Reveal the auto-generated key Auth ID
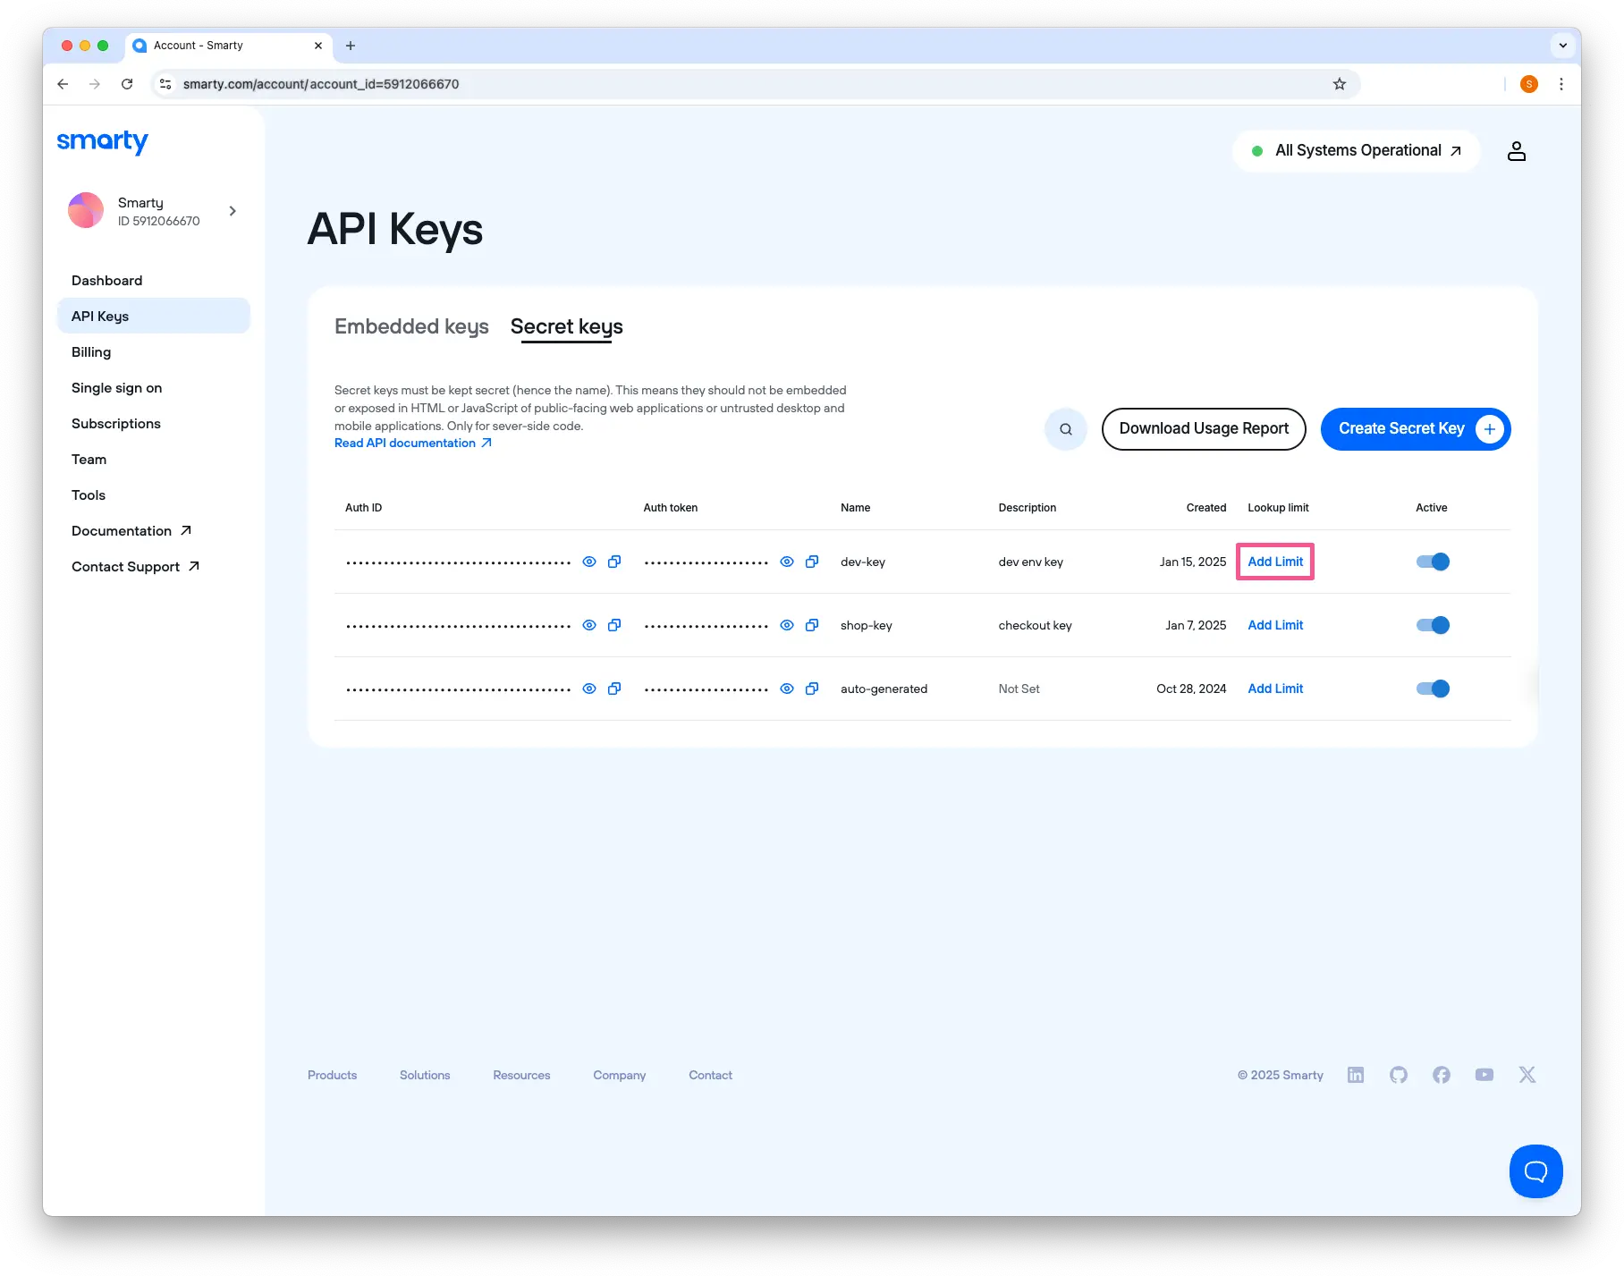Screen dimensions: 1624x1276 (x=589, y=689)
